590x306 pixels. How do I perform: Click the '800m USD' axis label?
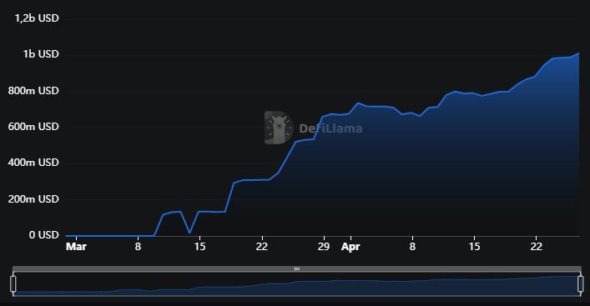33,91
